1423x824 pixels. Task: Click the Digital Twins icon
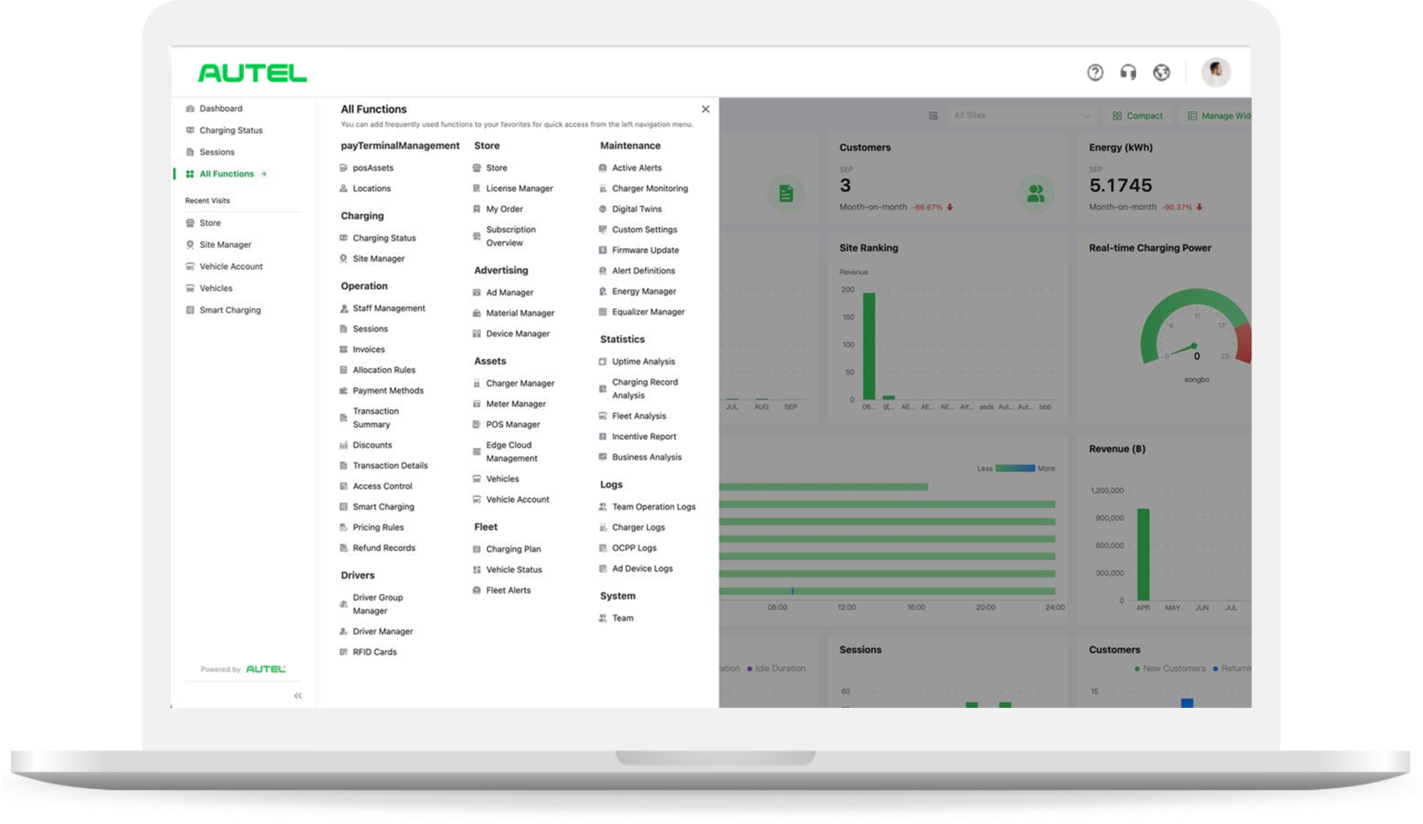tap(603, 209)
